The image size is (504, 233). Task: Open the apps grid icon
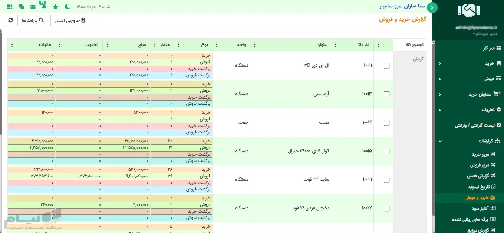coord(10,7)
